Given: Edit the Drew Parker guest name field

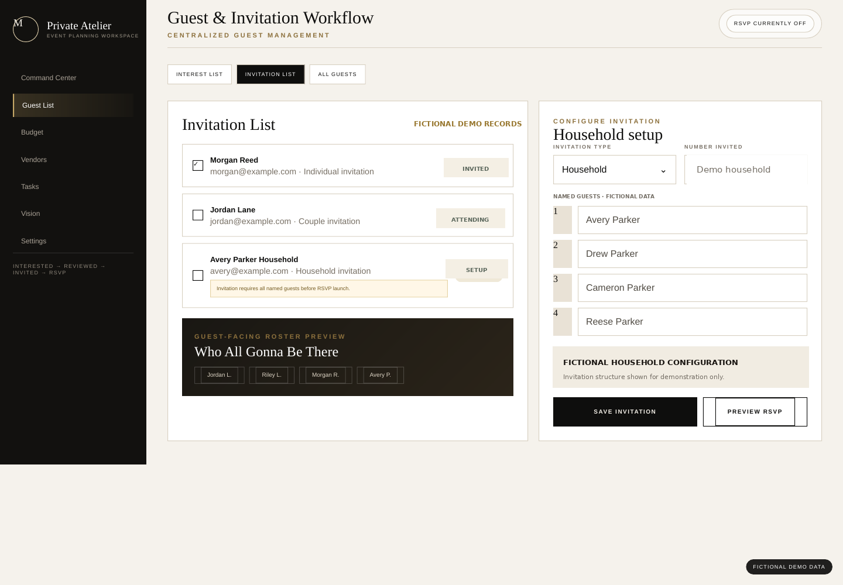Looking at the screenshot, I should (693, 254).
